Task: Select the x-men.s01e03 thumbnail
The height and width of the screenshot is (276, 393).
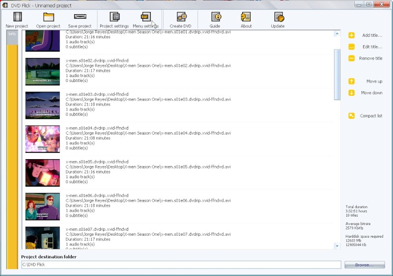Action: pyautogui.click(x=43, y=106)
